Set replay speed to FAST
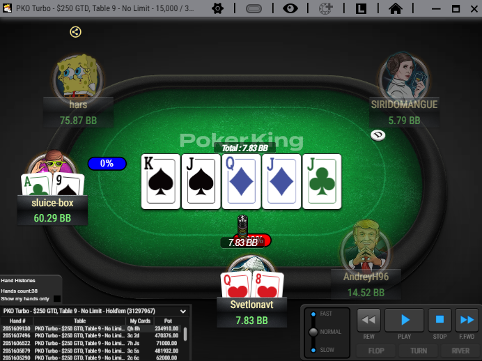482x361 pixels. pyautogui.click(x=313, y=314)
